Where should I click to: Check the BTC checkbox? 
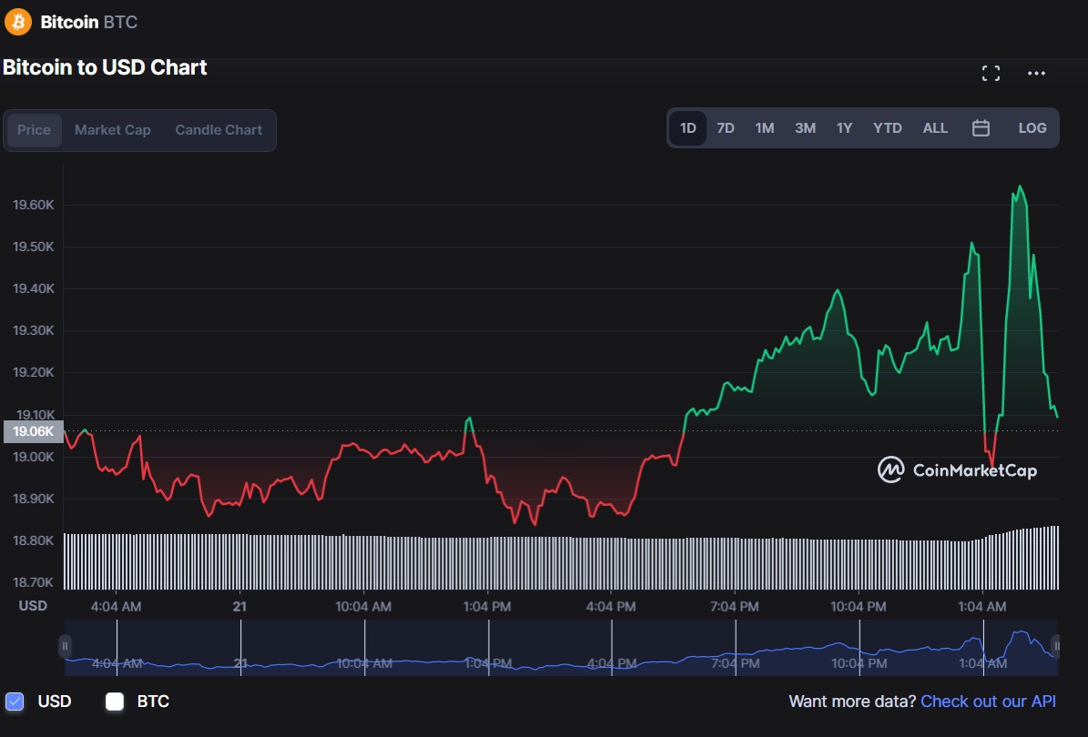pos(115,701)
